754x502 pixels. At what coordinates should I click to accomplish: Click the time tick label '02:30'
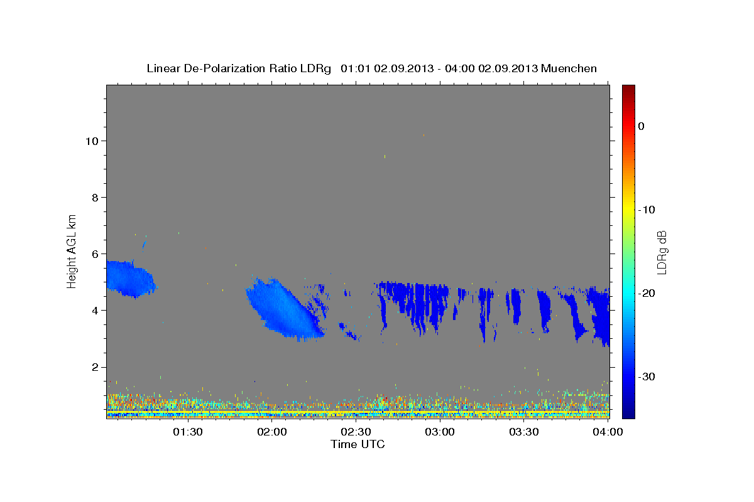click(x=356, y=432)
